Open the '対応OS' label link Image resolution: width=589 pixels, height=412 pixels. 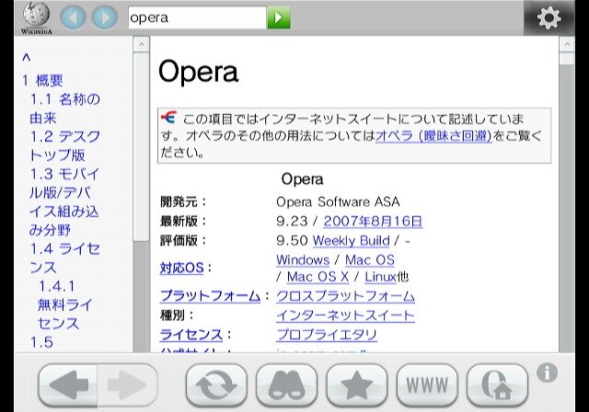tap(181, 268)
